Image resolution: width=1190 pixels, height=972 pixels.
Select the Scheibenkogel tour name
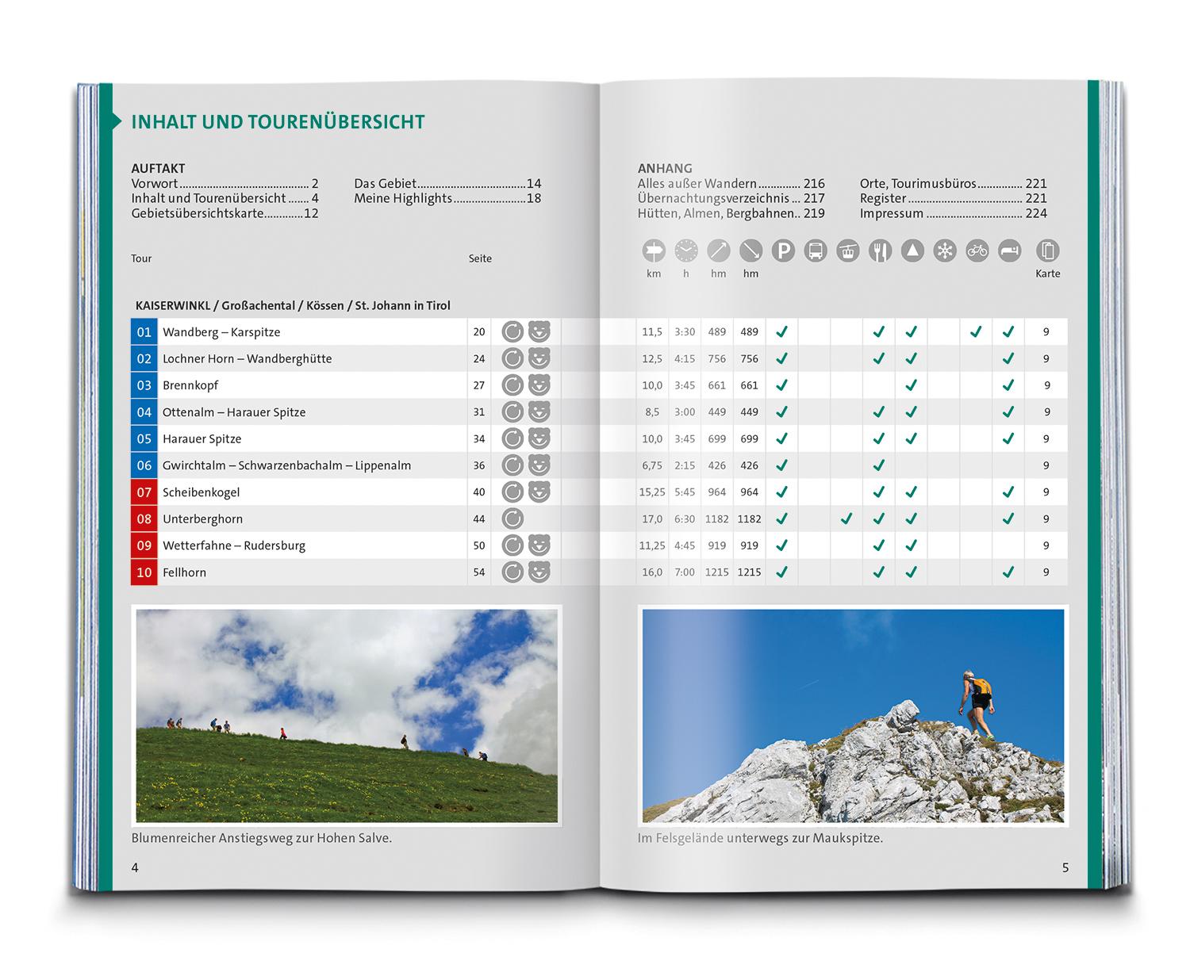[202, 492]
